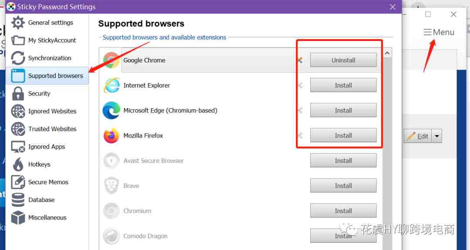Click the extension status icon beside Mozilla Firefox
The width and height of the screenshot is (470, 250).
(x=300, y=135)
